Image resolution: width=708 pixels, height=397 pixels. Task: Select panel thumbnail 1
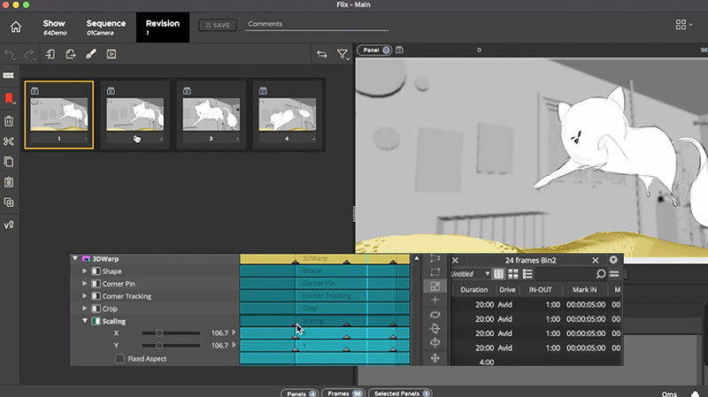(59, 115)
